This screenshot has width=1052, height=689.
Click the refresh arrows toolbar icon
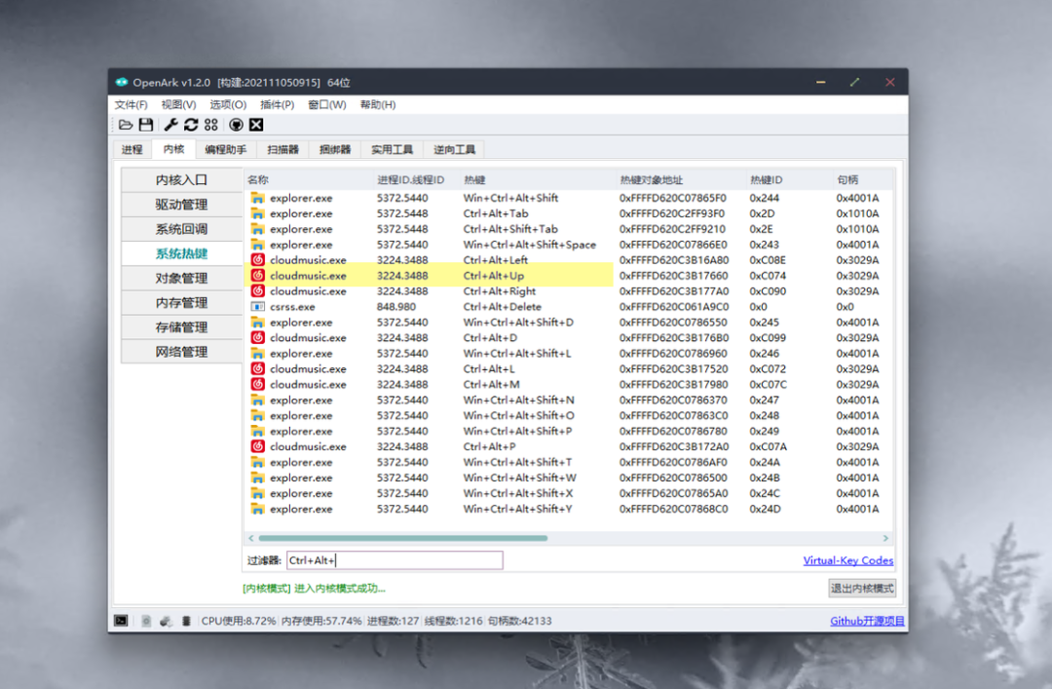point(191,125)
